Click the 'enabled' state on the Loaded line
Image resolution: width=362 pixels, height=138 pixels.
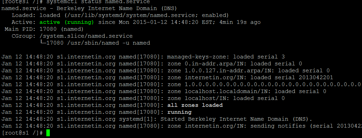(x=214, y=15)
